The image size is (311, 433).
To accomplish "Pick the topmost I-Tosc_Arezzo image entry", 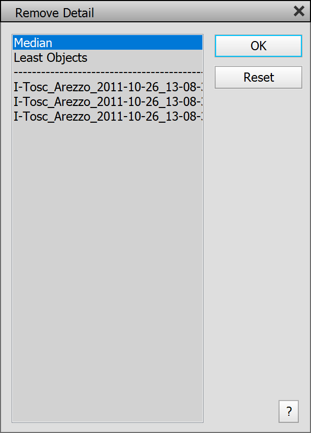I will pyautogui.click(x=108, y=87).
